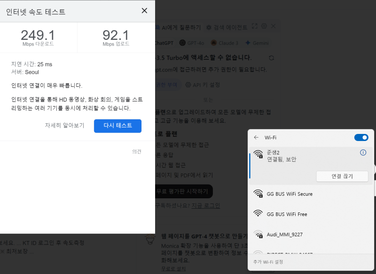Click the 연결 끊기 disconnect button

(x=342, y=176)
